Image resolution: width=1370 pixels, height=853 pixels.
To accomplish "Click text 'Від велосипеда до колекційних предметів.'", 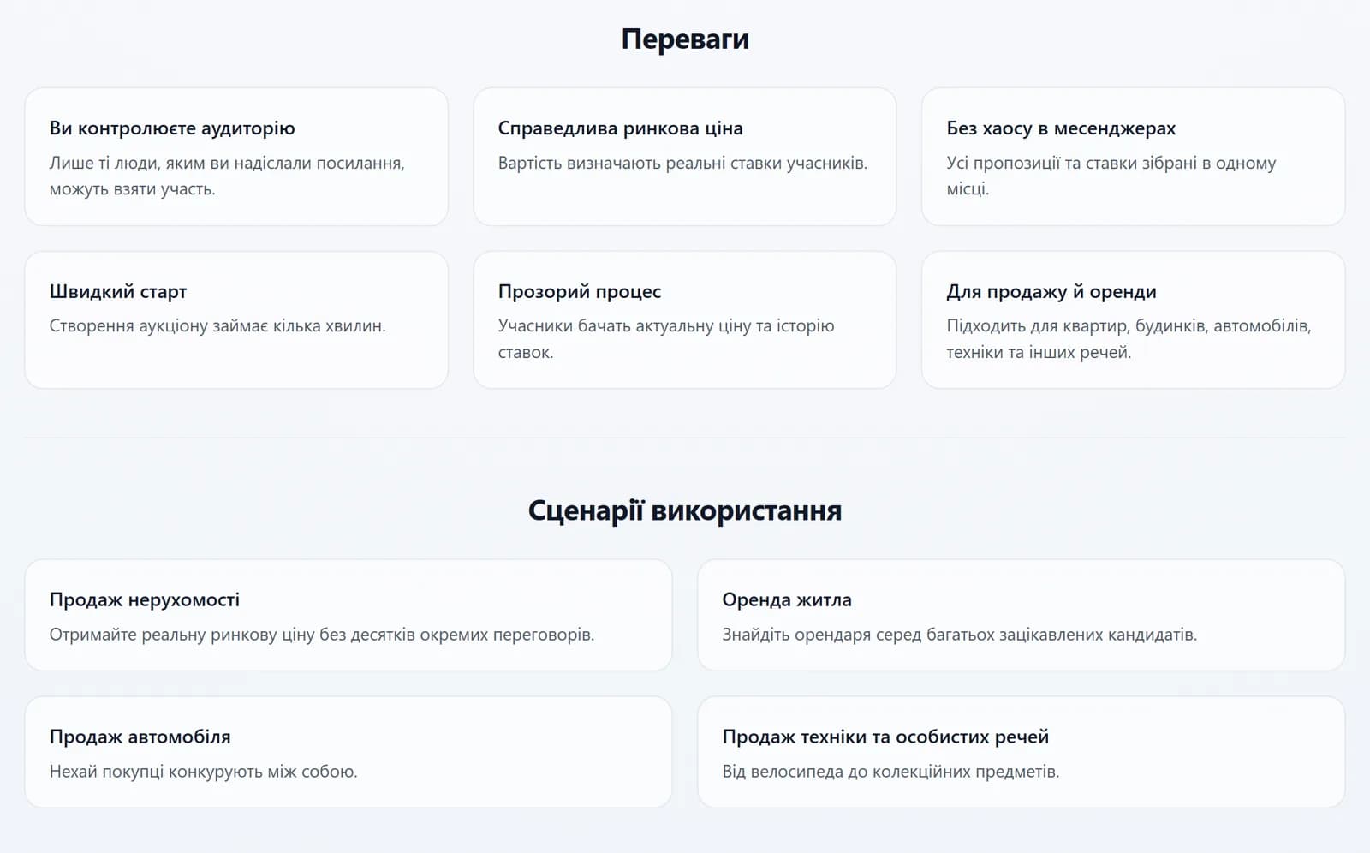I will [x=890, y=772].
